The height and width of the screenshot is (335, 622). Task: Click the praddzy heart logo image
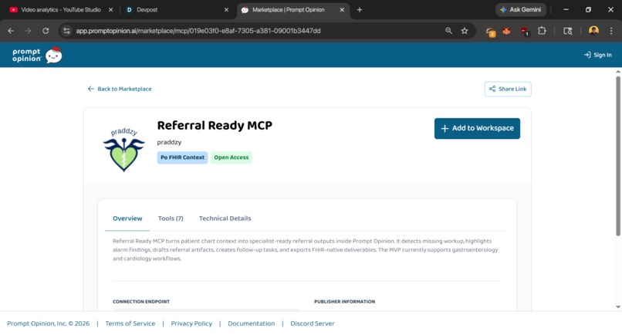(x=123, y=149)
